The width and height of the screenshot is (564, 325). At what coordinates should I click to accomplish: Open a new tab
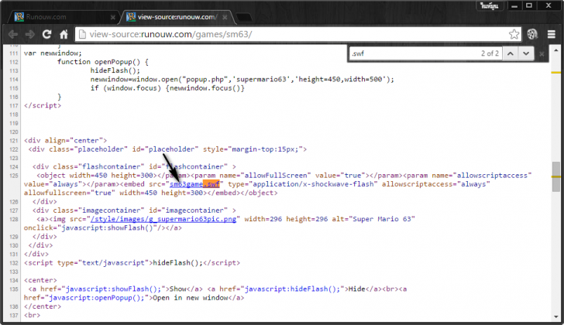[245, 17]
